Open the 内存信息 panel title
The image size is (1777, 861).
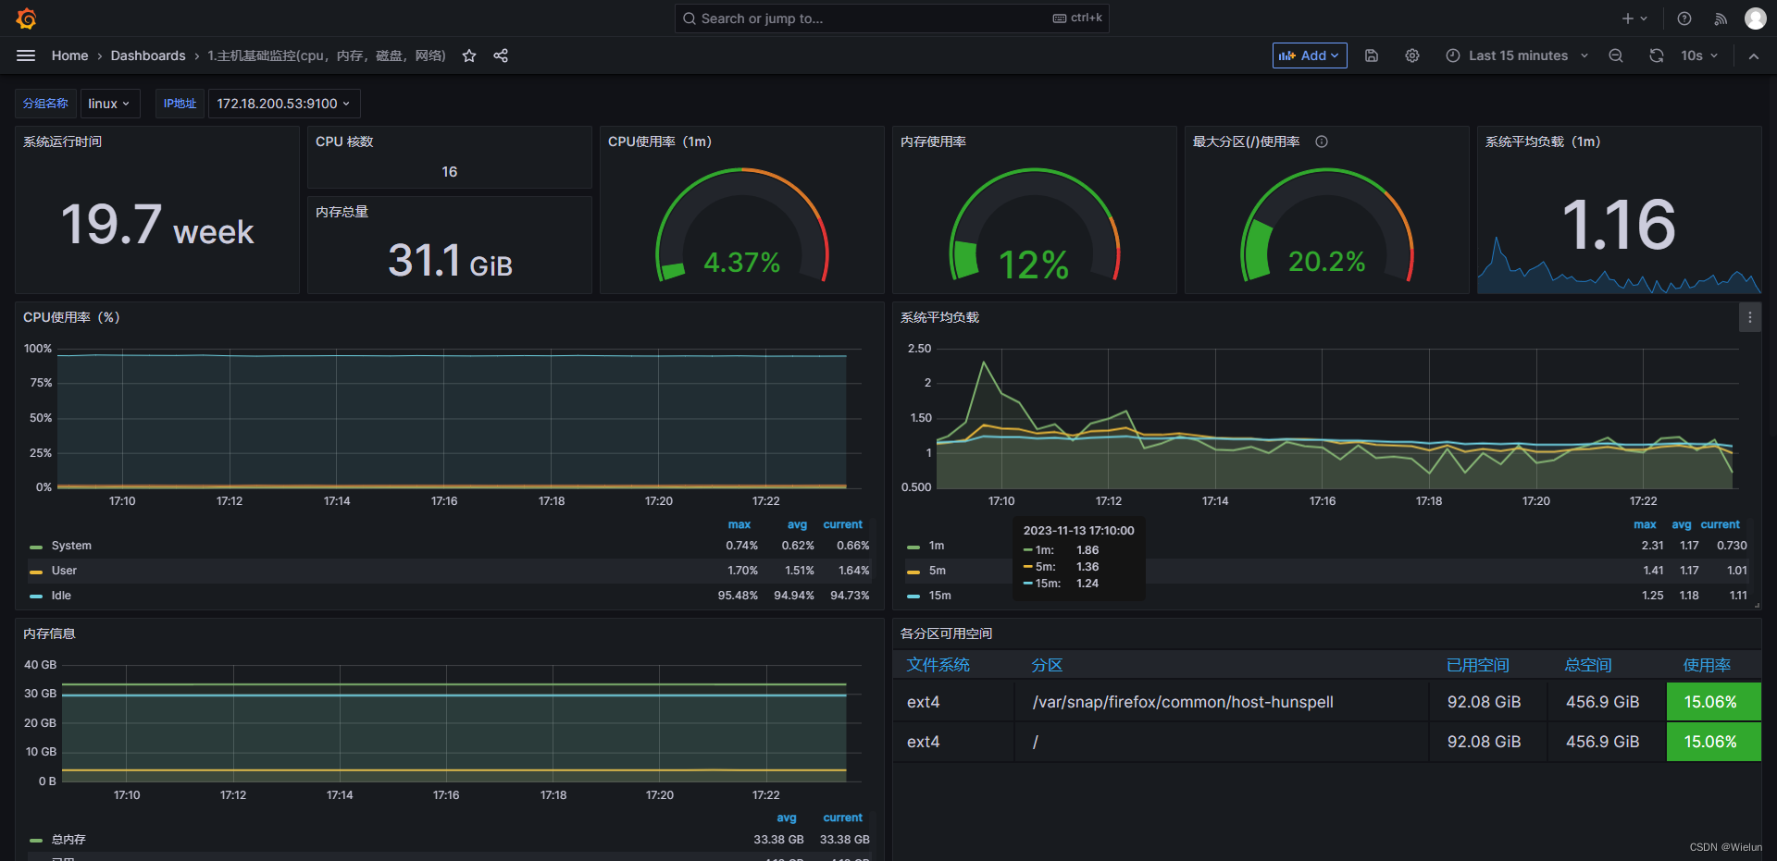pyautogui.click(x=49, y=633)
